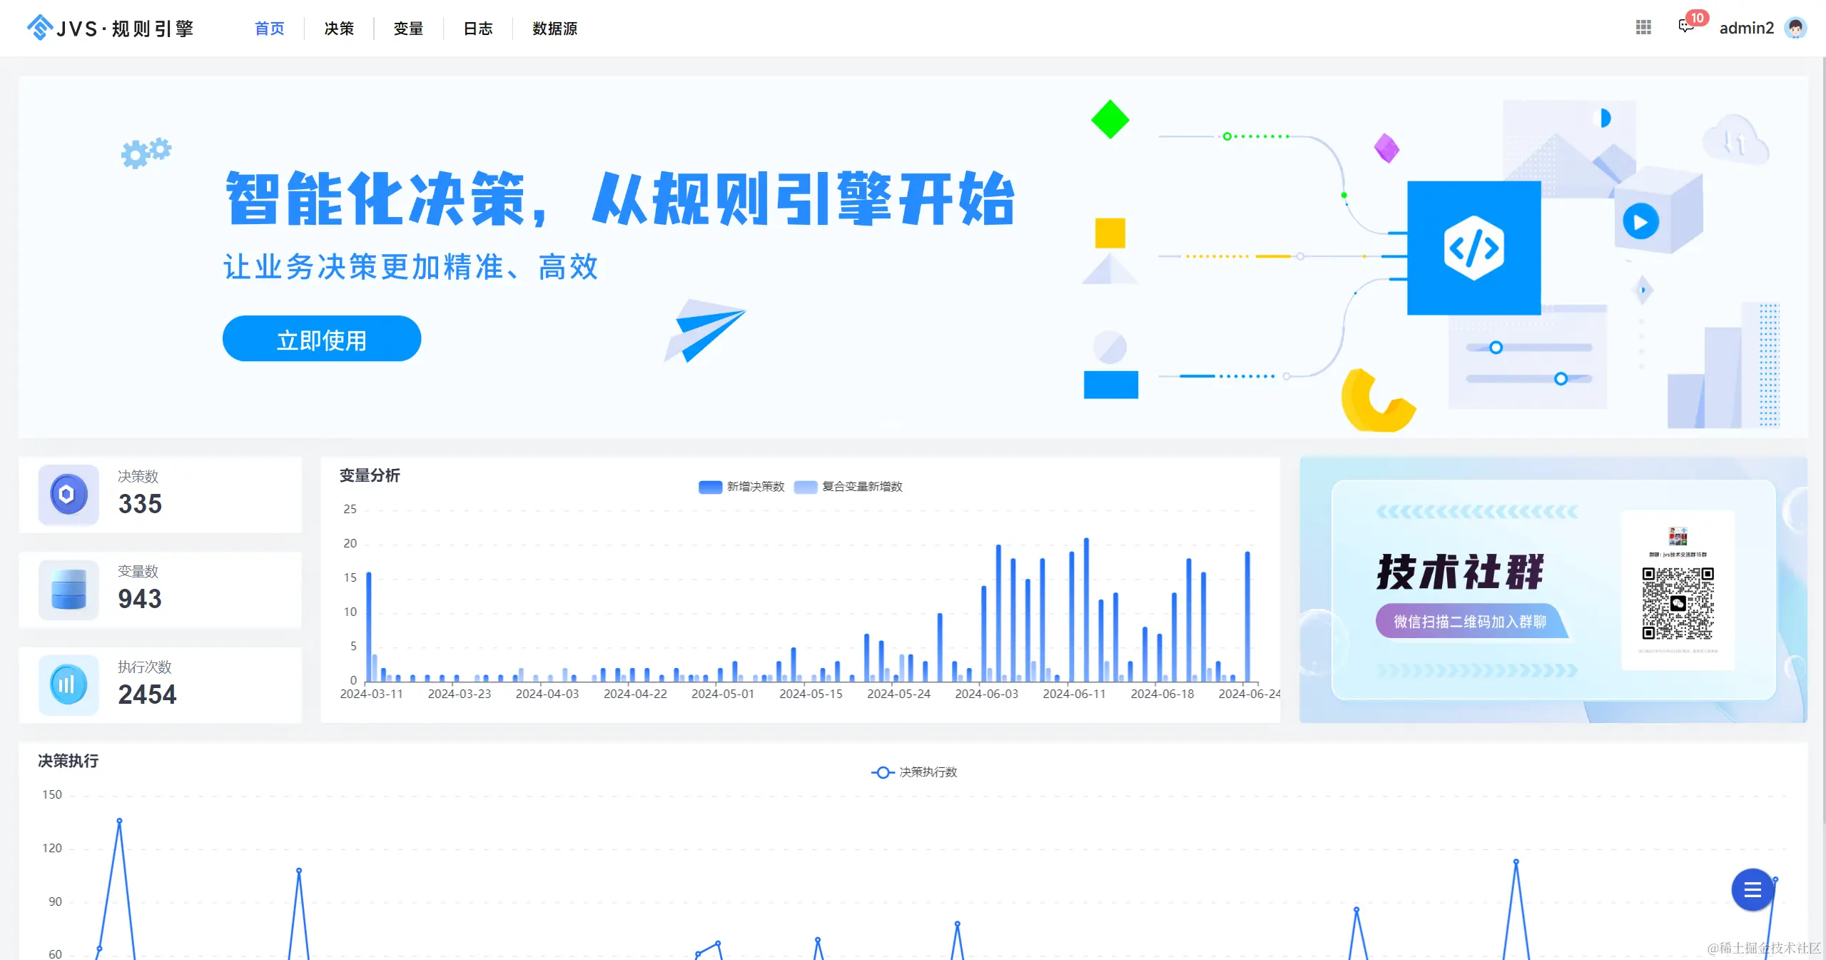
Task: Open the 数据源 menu item
Action: (x=554, y=29)
